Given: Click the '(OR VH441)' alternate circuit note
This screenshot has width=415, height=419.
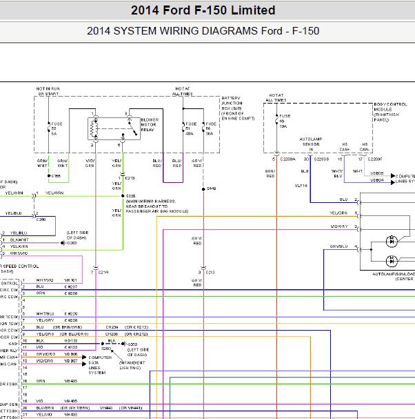Looking at the screenshot, I should [x=130, y=408].
